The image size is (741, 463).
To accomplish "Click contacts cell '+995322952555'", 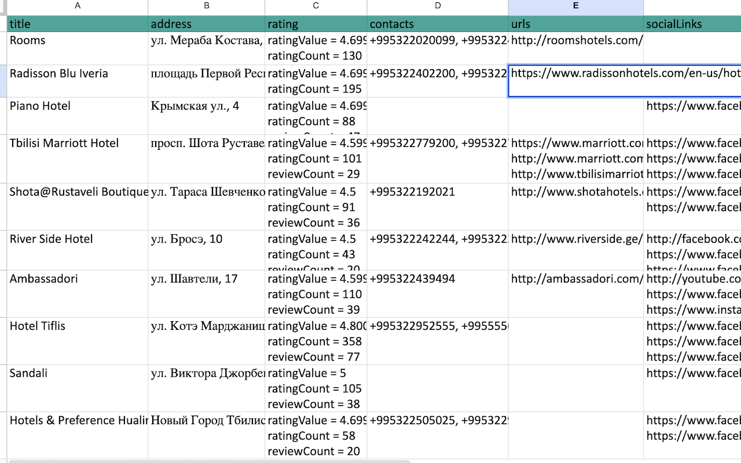I will click(438, 340).
